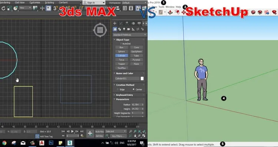This screenshot has height=147, width=278.
Task: Open the Civil View menu
Action: pyautogui.click(x=20, y=3)
